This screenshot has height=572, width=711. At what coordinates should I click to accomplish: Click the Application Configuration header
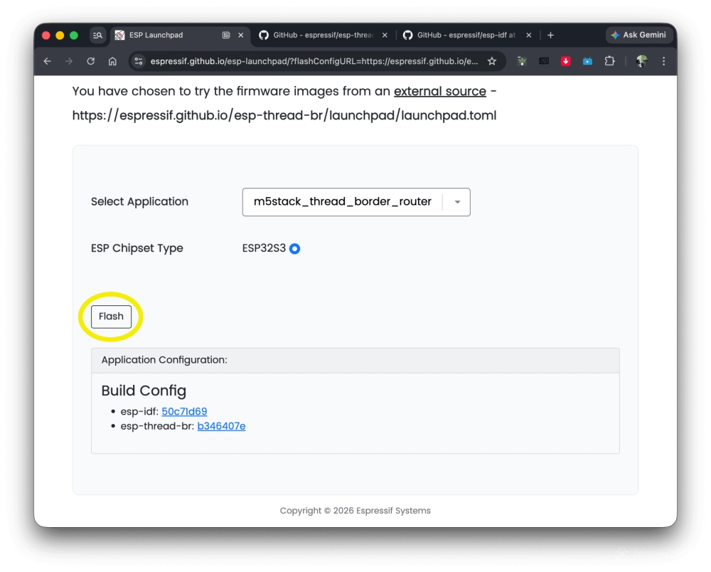click(x=355, y=360)
